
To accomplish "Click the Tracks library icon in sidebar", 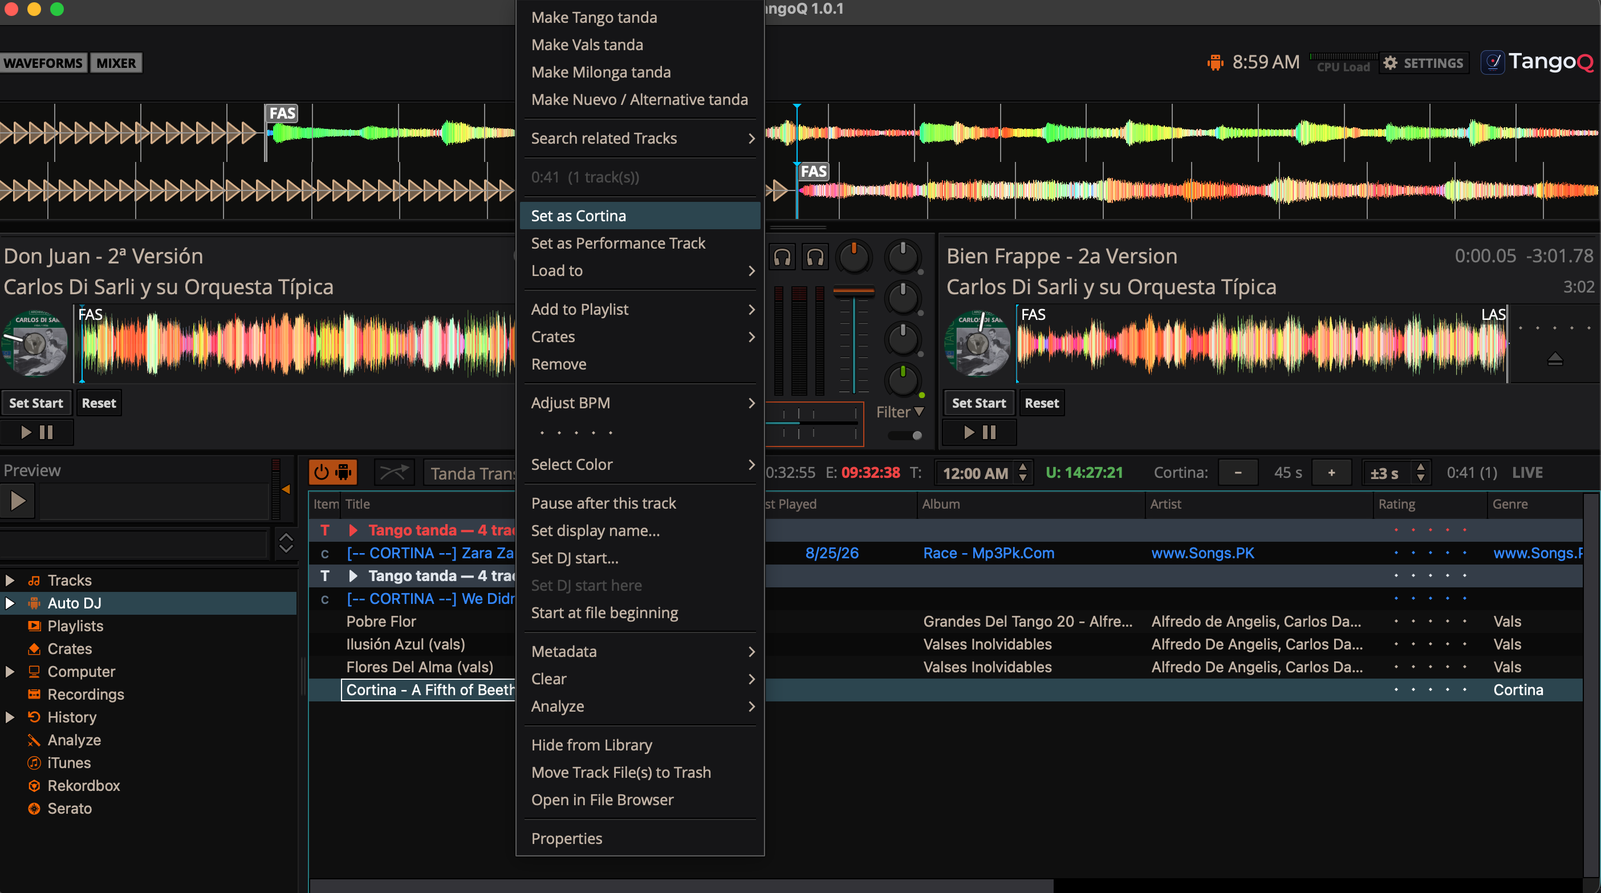I will pyautogui.click(x=34, y=581).
